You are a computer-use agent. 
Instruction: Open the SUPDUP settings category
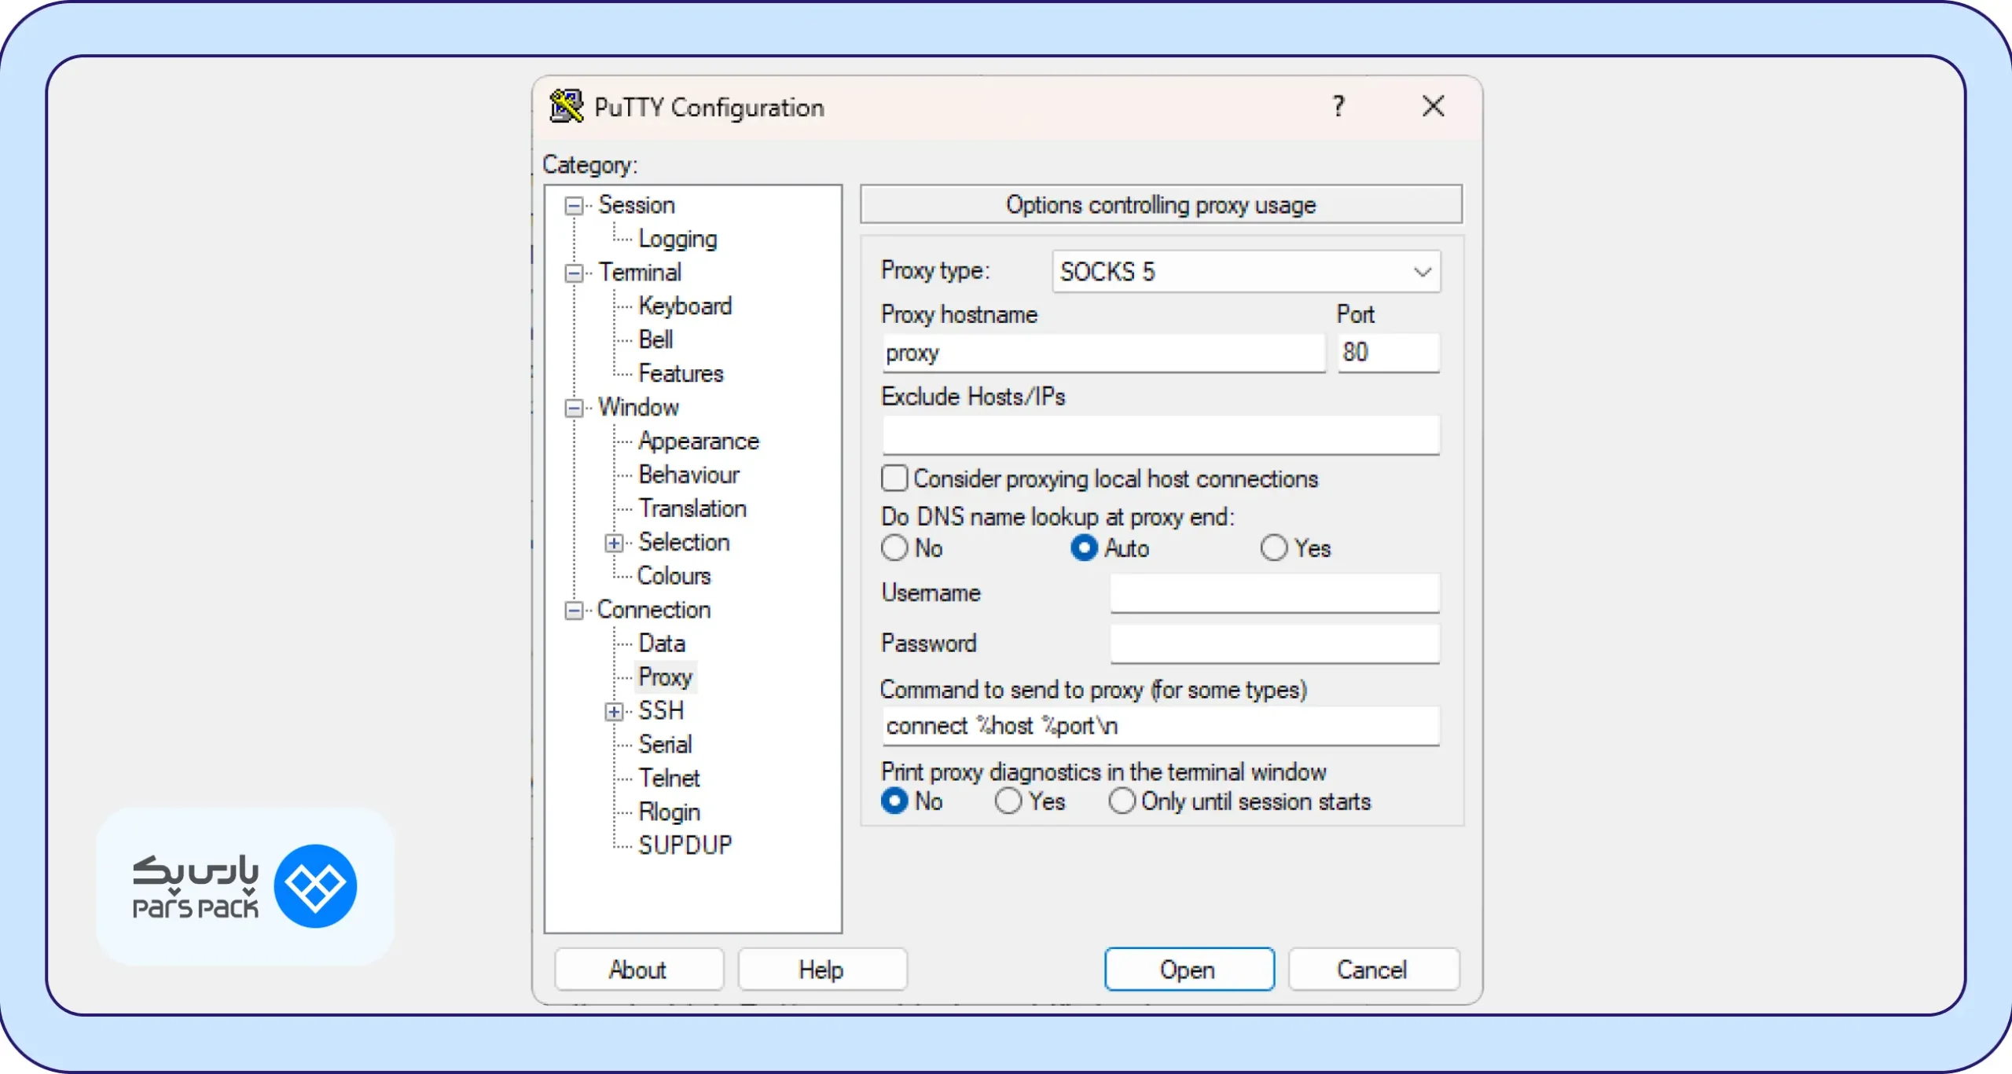click(x=685, y=845)
